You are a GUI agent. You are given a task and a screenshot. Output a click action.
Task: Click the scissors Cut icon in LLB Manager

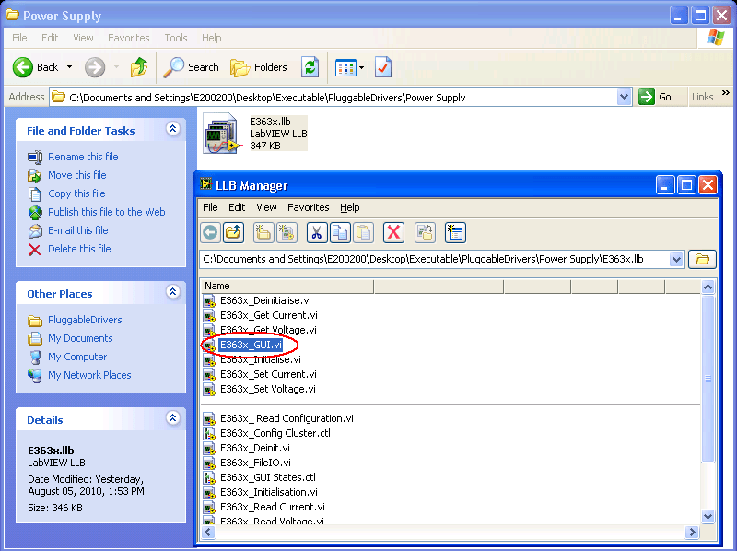click(317, 233)
